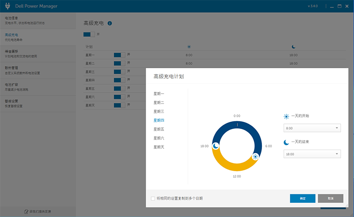Open the 散热管理 sidebar section

[x=38, y=70]
